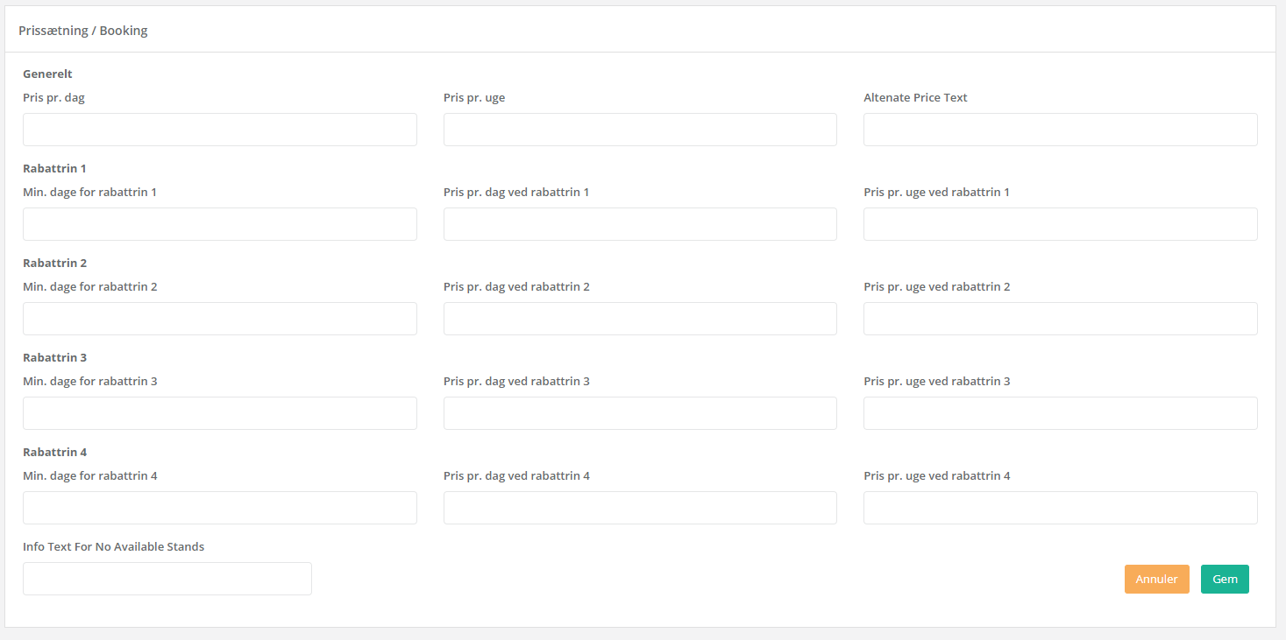
Task: Focus Pris pr. uge ved rabattrin 2
Action: [x=1060, y=319]
